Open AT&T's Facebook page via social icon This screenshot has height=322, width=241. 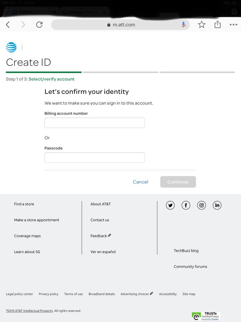click(186, 205)
